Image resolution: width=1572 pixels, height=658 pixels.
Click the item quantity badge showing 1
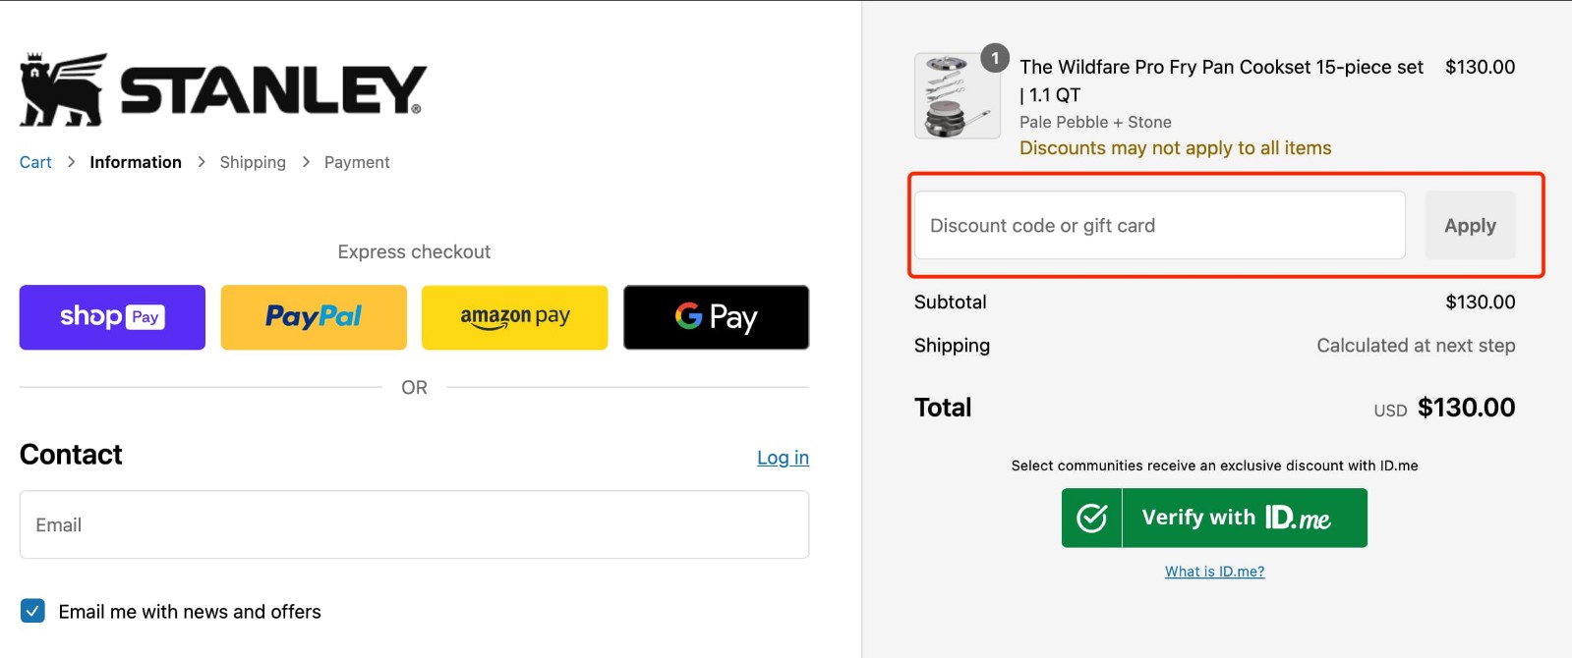pos(995,58)
